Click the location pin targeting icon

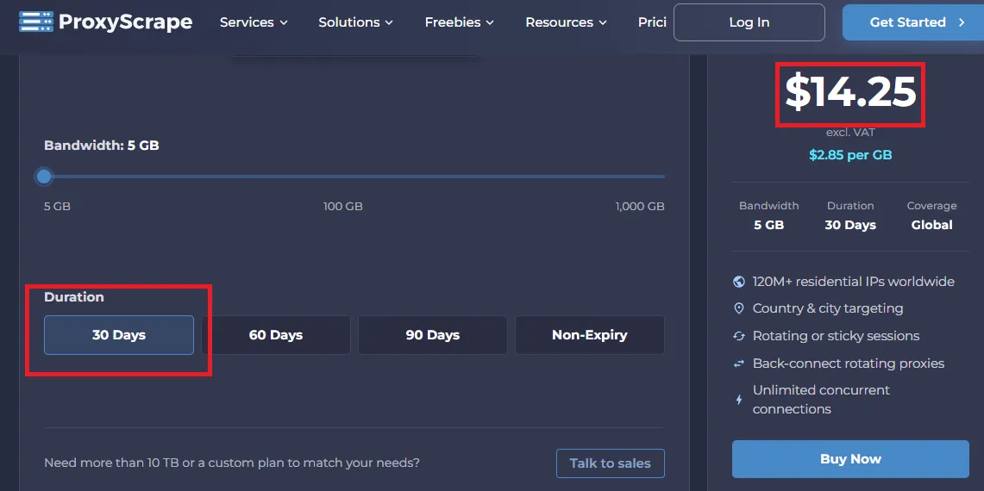(738, 308)
